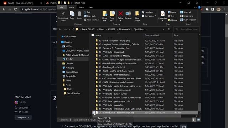The width and height of the screenshot is (228, 128).
Task: Click Downloads in the address path
Action: [x=124, y=29]
